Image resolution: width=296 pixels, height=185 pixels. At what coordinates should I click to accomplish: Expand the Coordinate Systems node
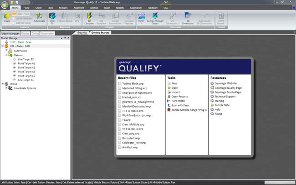pyautogui.click(x=6, y=88)
